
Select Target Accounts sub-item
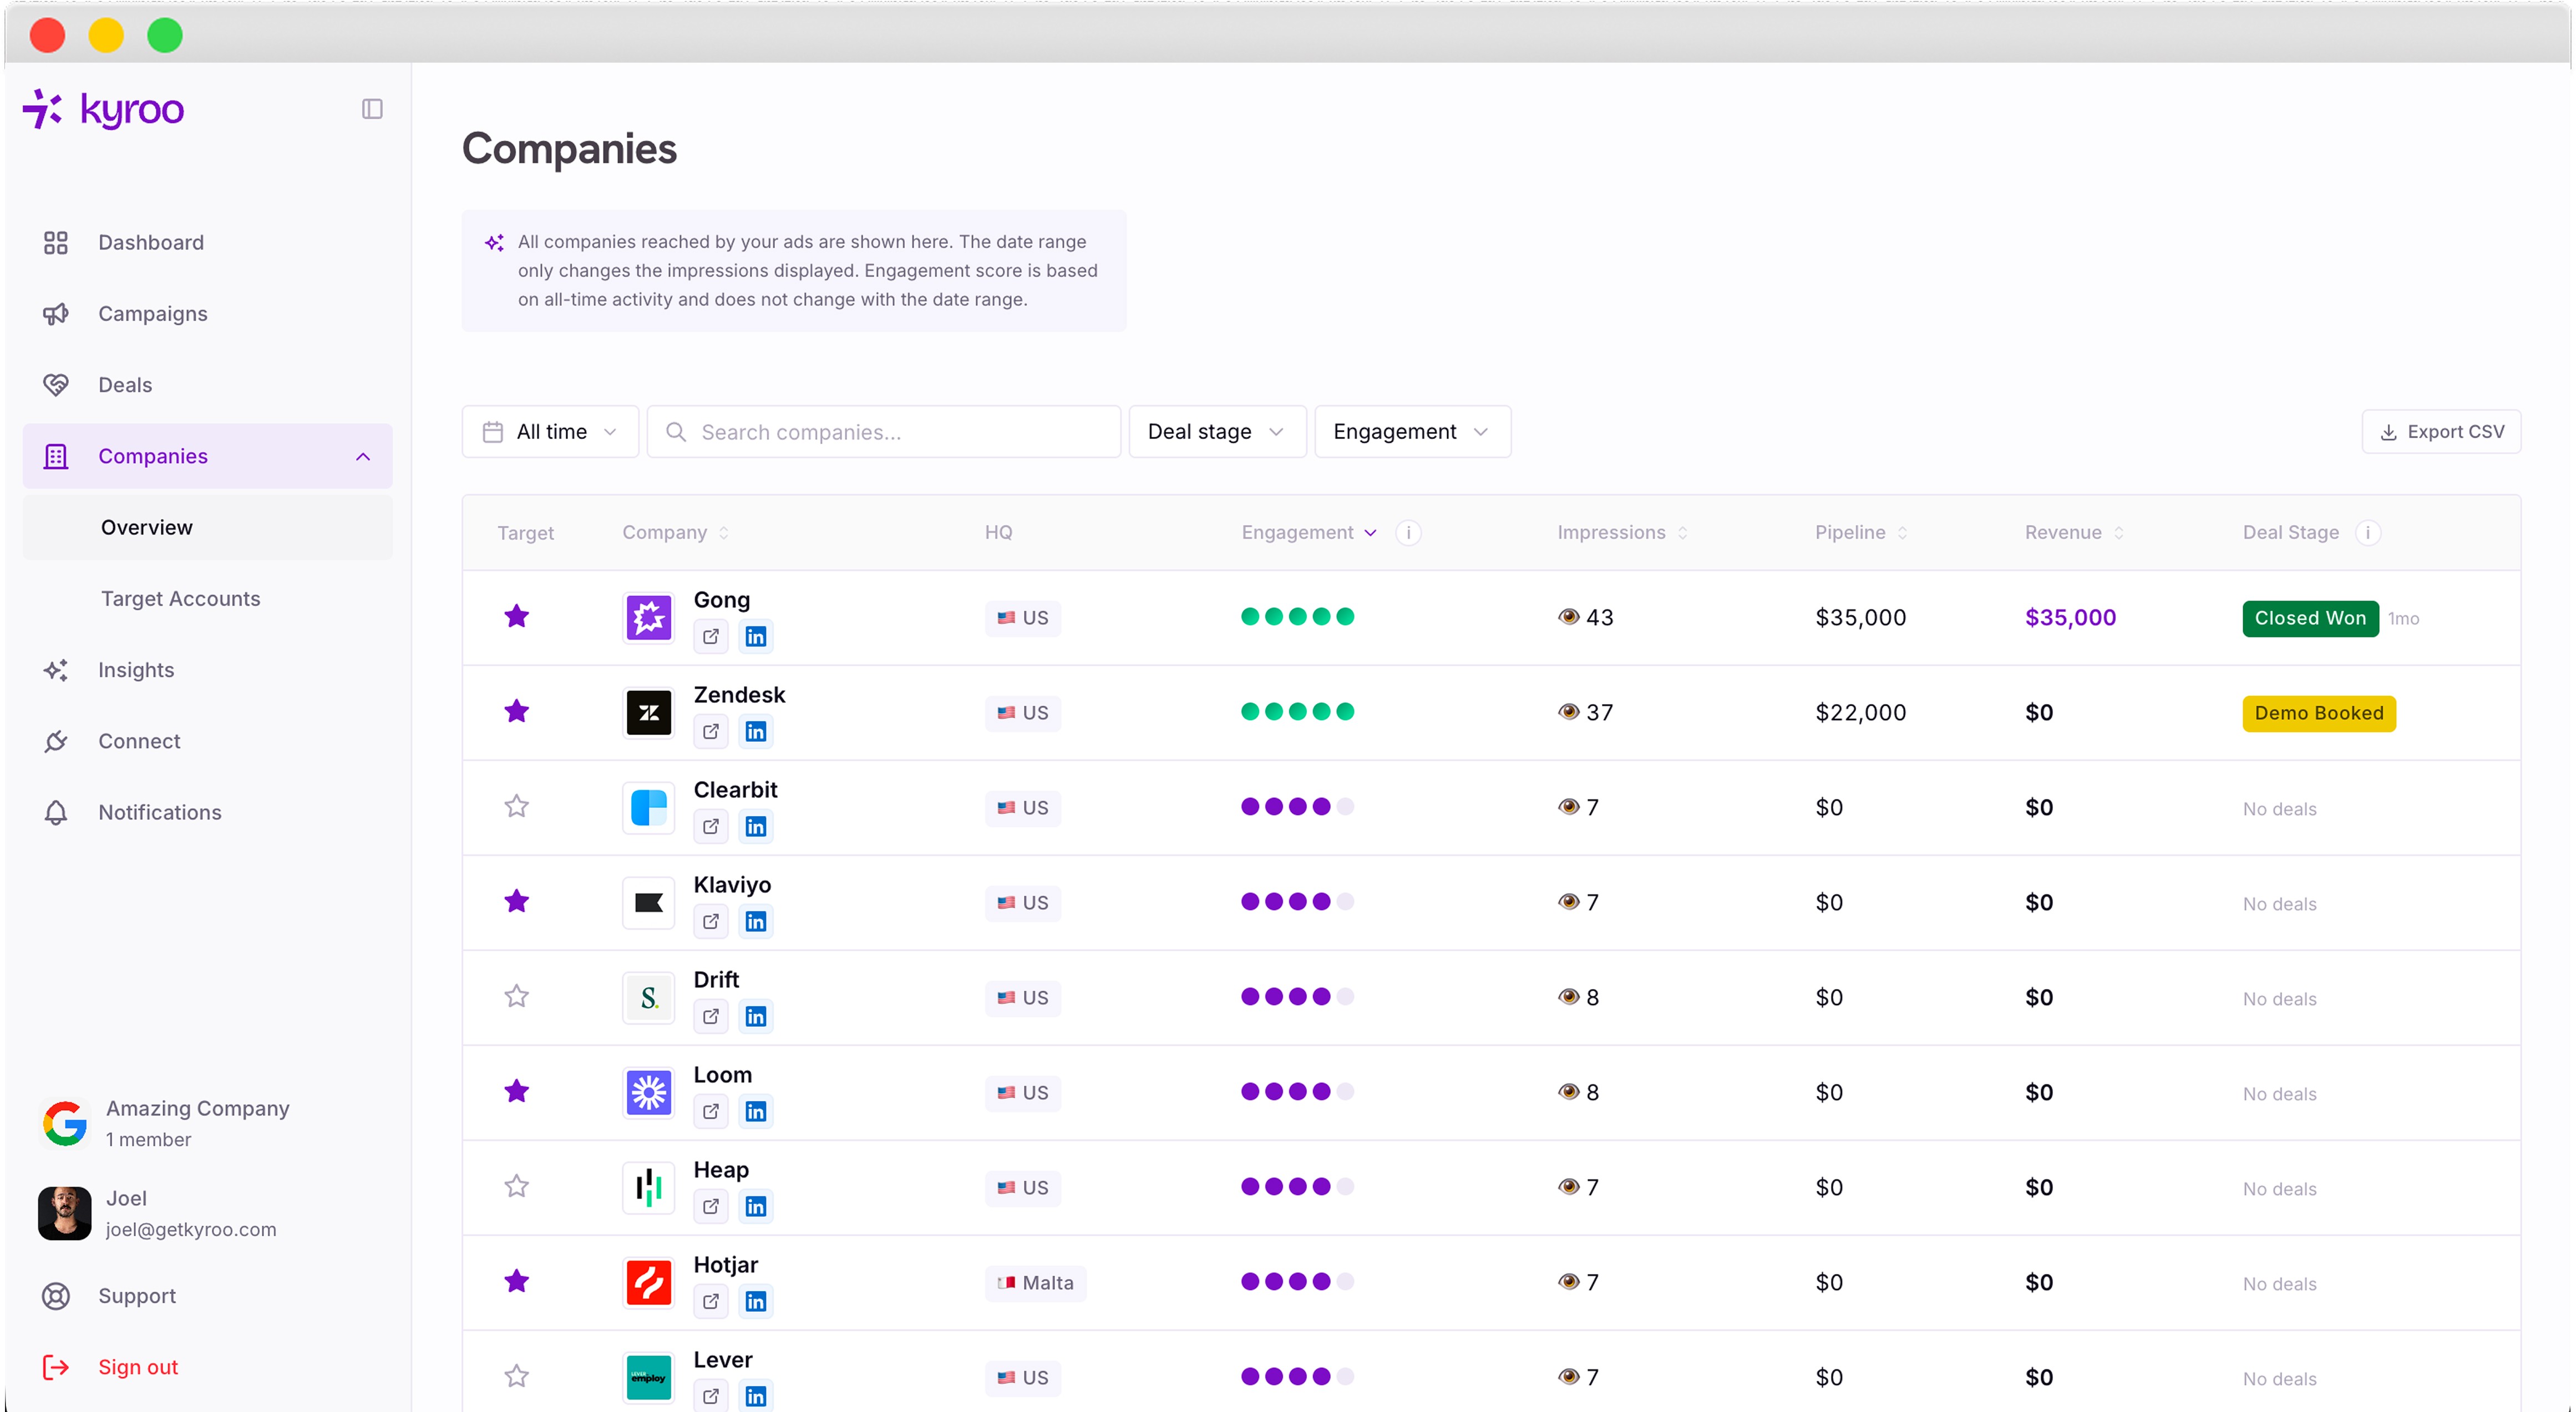point(208,599)
